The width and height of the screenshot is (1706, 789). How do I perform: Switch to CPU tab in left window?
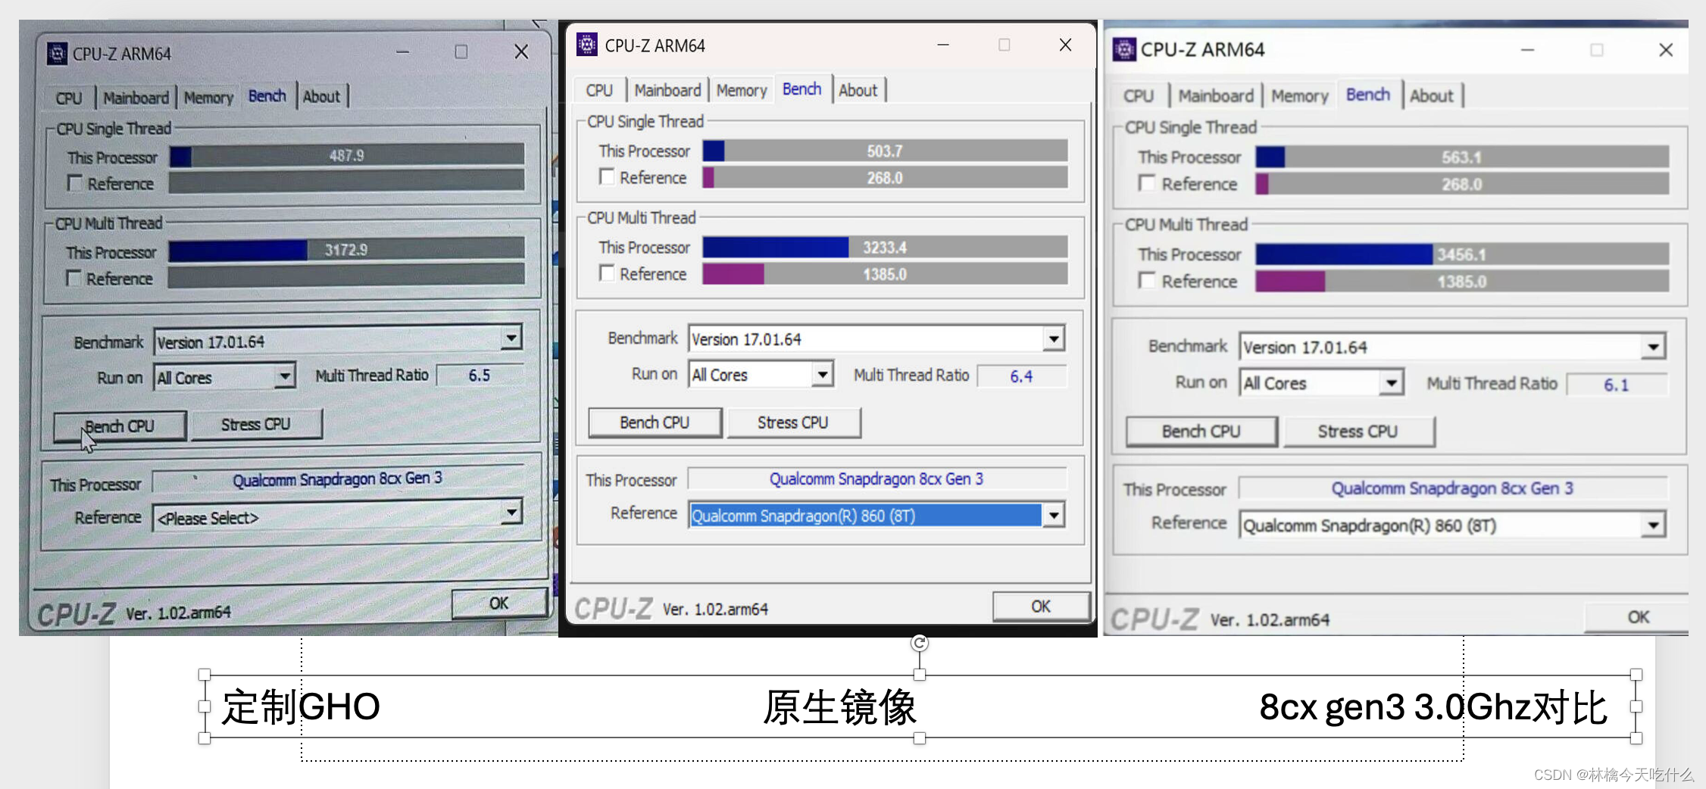pyautogui.click(x=69, y=98)
